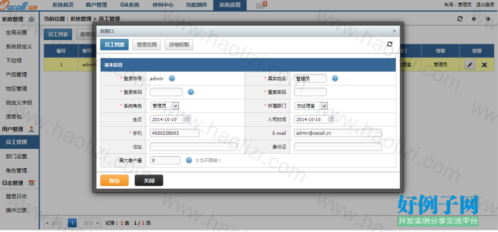The height and width of the screenshot is (232, 498).
Task: Click into the 登录密码 input field
Action: tap(166, 92)
